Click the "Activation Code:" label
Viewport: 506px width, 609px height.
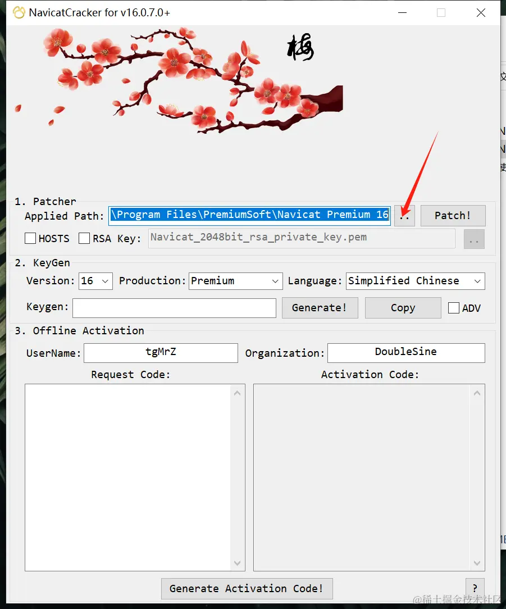point(370,374)
